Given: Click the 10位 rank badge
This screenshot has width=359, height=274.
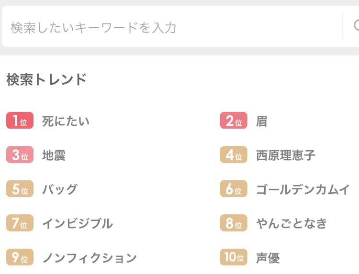Looking at the screenshot, I should coord(234,257).
